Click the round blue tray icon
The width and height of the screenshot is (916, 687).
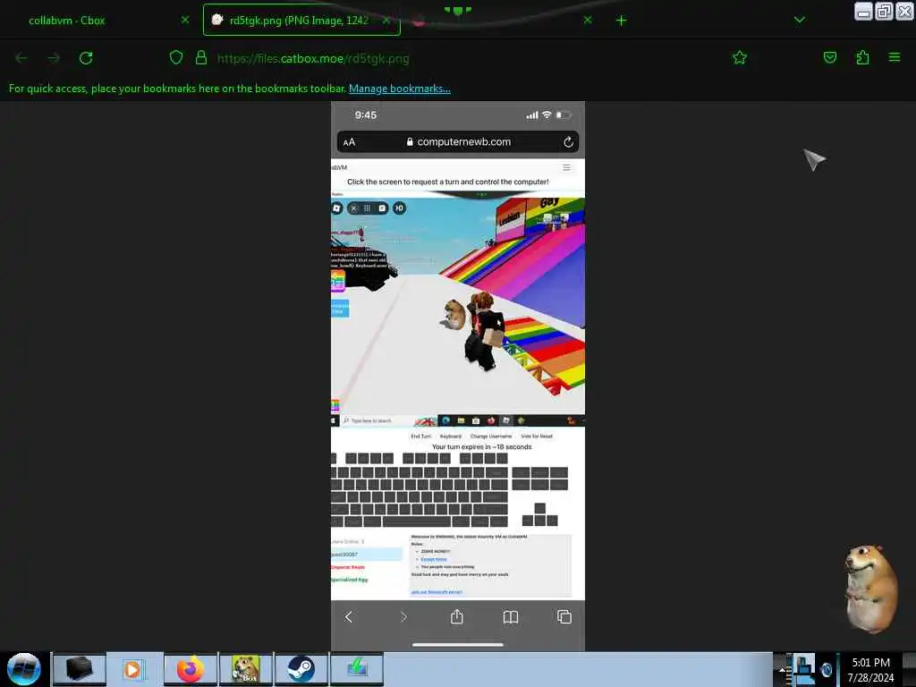826,670
